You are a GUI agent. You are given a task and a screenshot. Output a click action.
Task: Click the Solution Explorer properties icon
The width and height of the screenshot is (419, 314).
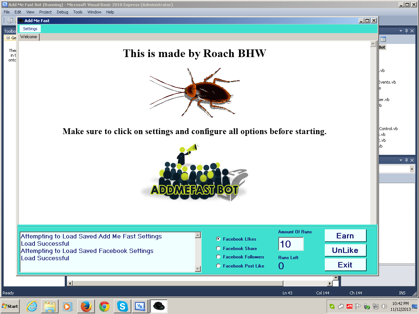click(x=383, y=40)
